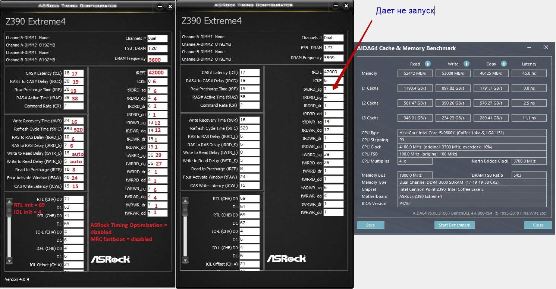
Task: Select L3 Cache Copy value 289.41 GB/s
Action: click(491, 118)
